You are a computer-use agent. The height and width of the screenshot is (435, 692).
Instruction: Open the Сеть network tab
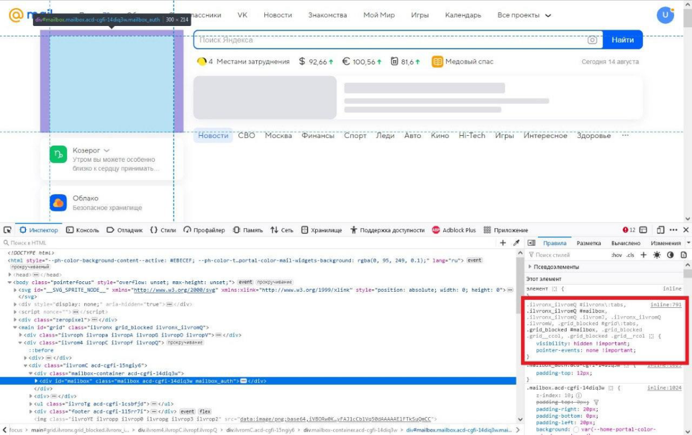pos(282,230)
